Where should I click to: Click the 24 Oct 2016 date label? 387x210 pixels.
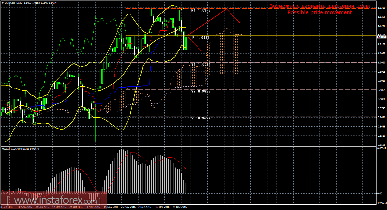point(76,207)
